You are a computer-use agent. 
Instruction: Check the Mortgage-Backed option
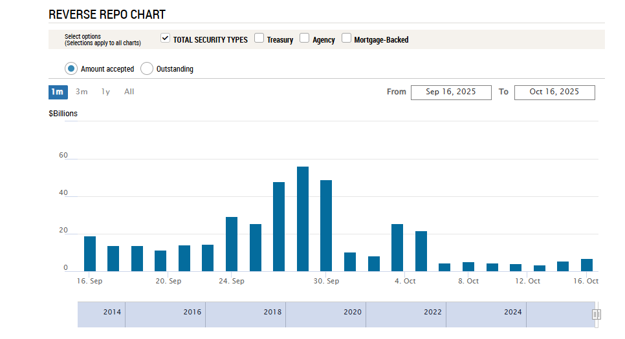(x=347, y=39)
